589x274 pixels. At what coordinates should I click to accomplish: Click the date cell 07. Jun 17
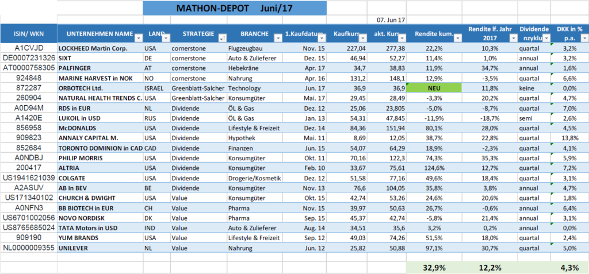[x=387, y=20]
